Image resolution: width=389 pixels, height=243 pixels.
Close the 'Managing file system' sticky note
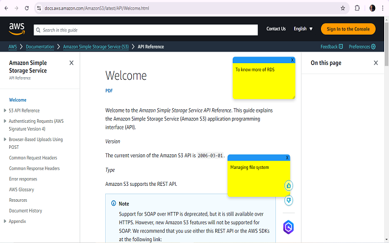click(x=287, y=158)
